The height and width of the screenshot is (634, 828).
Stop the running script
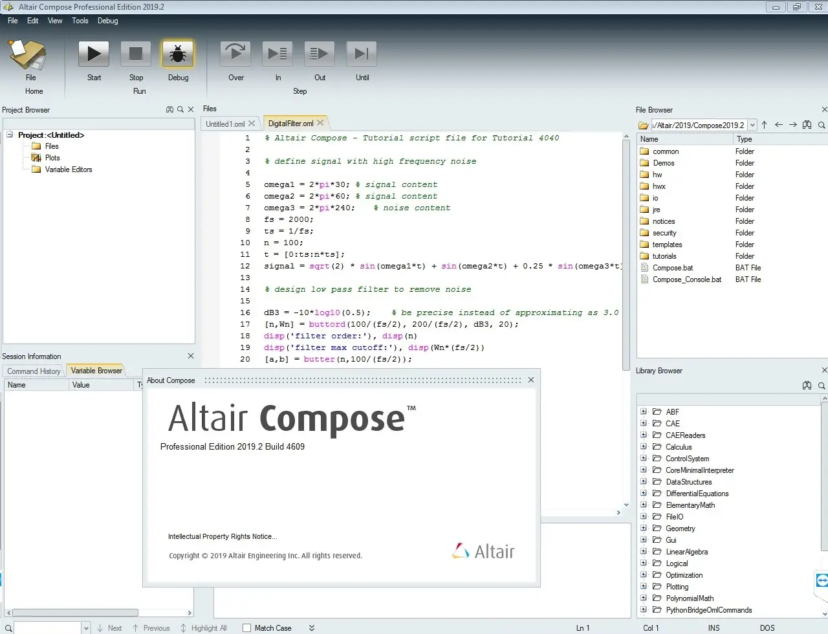136,54
